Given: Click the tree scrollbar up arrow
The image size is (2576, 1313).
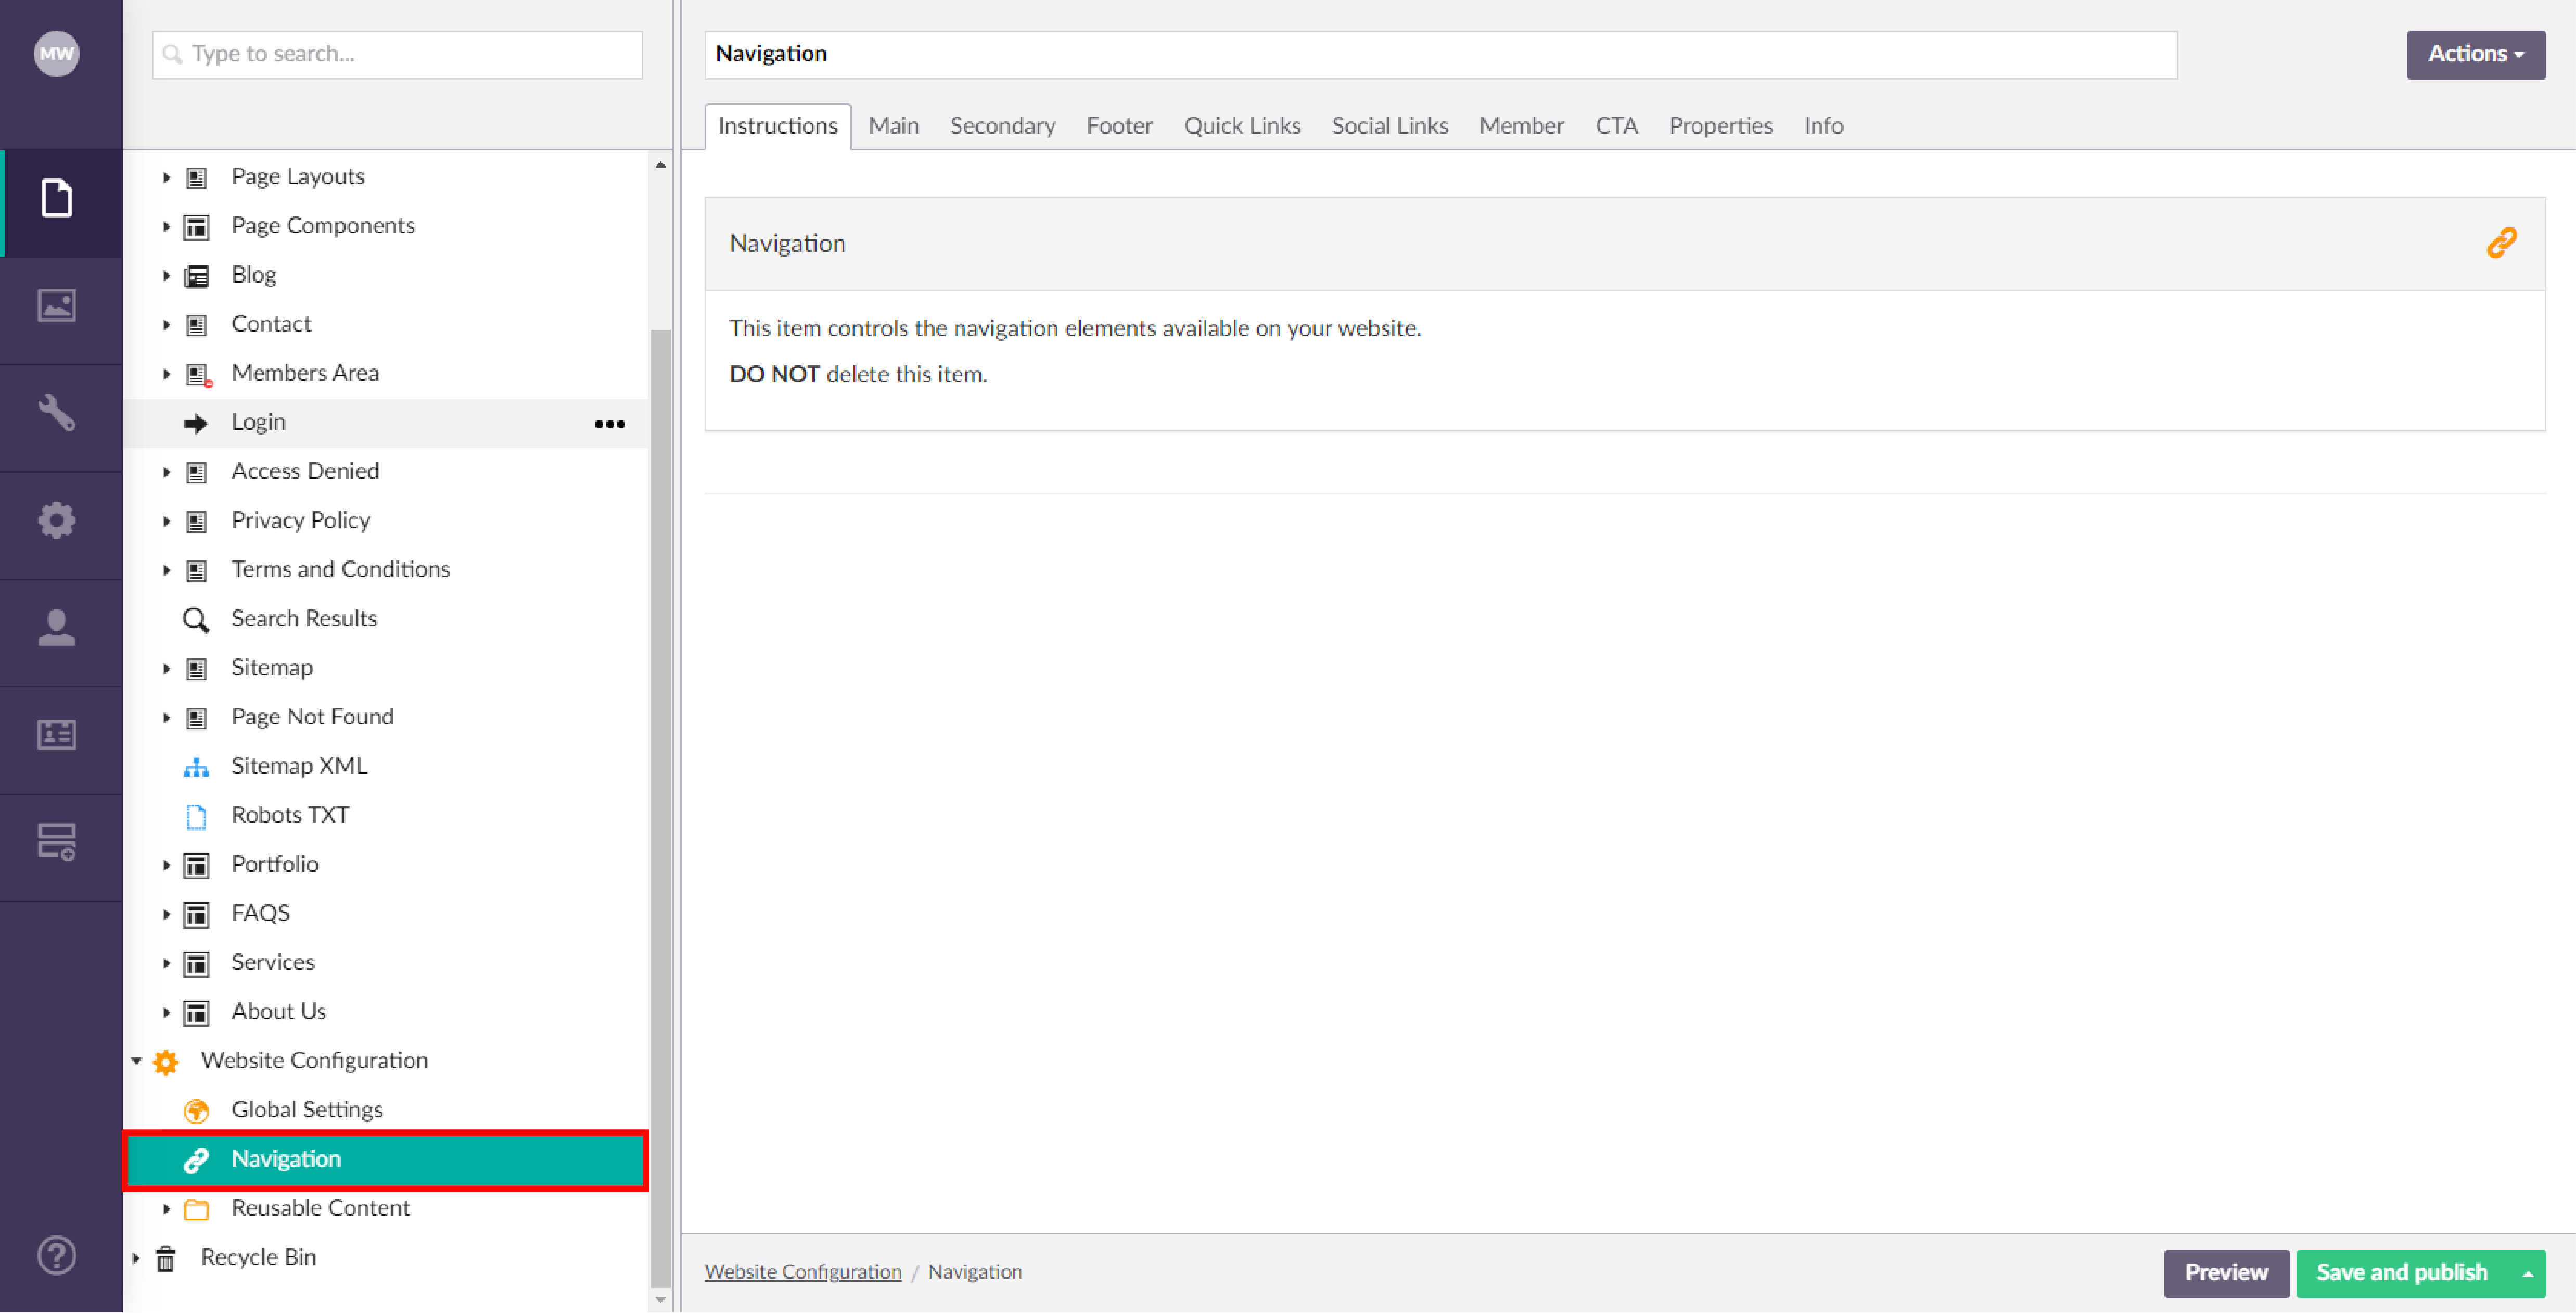Looking at the screenshot, I should 660,164.
